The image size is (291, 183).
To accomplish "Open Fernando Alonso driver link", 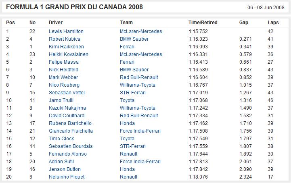I will pos(67,154).
